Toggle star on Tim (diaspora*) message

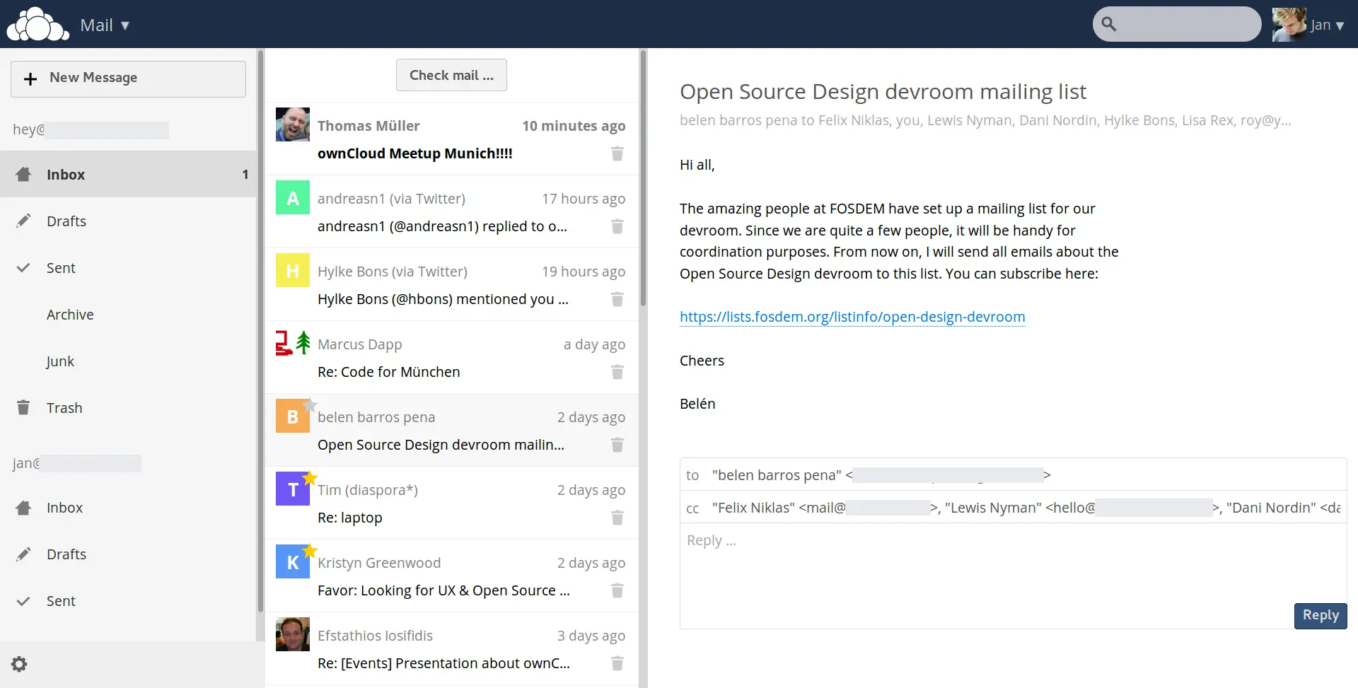coord(309,478)
